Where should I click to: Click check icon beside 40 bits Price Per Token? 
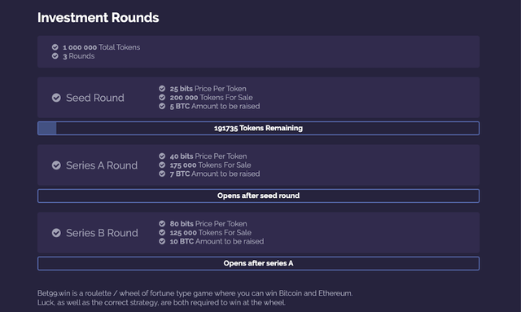tap(162, 156)
